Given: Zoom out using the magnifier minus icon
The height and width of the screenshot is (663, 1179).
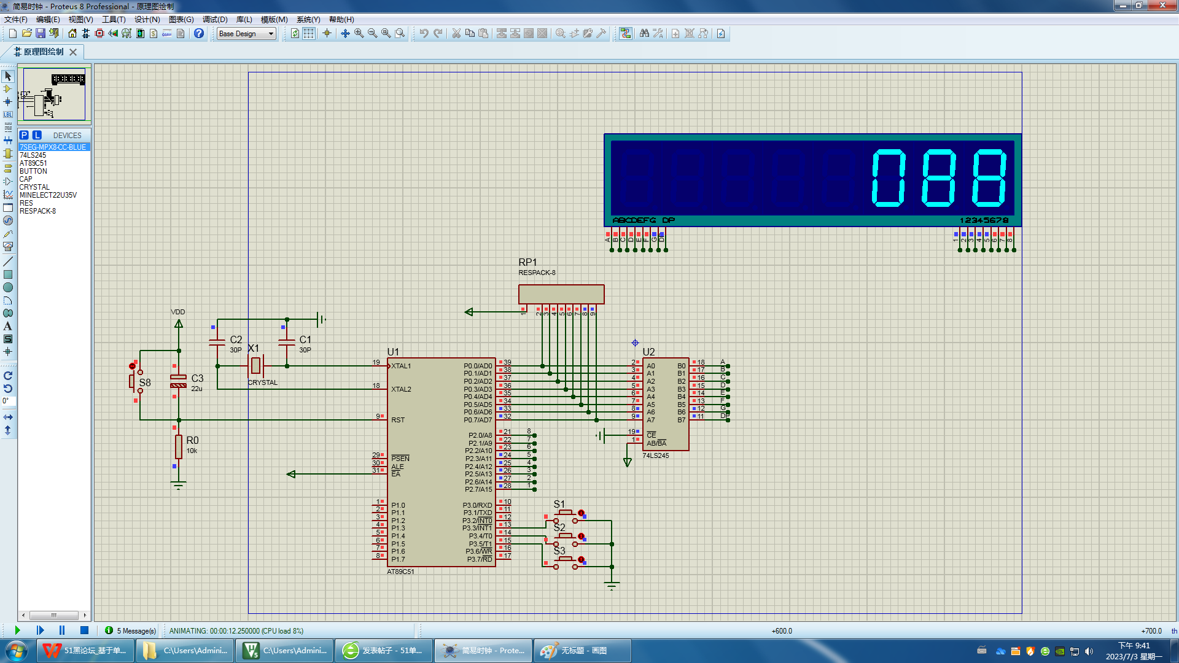Looking at the screenshot, I should pos(372,33).
